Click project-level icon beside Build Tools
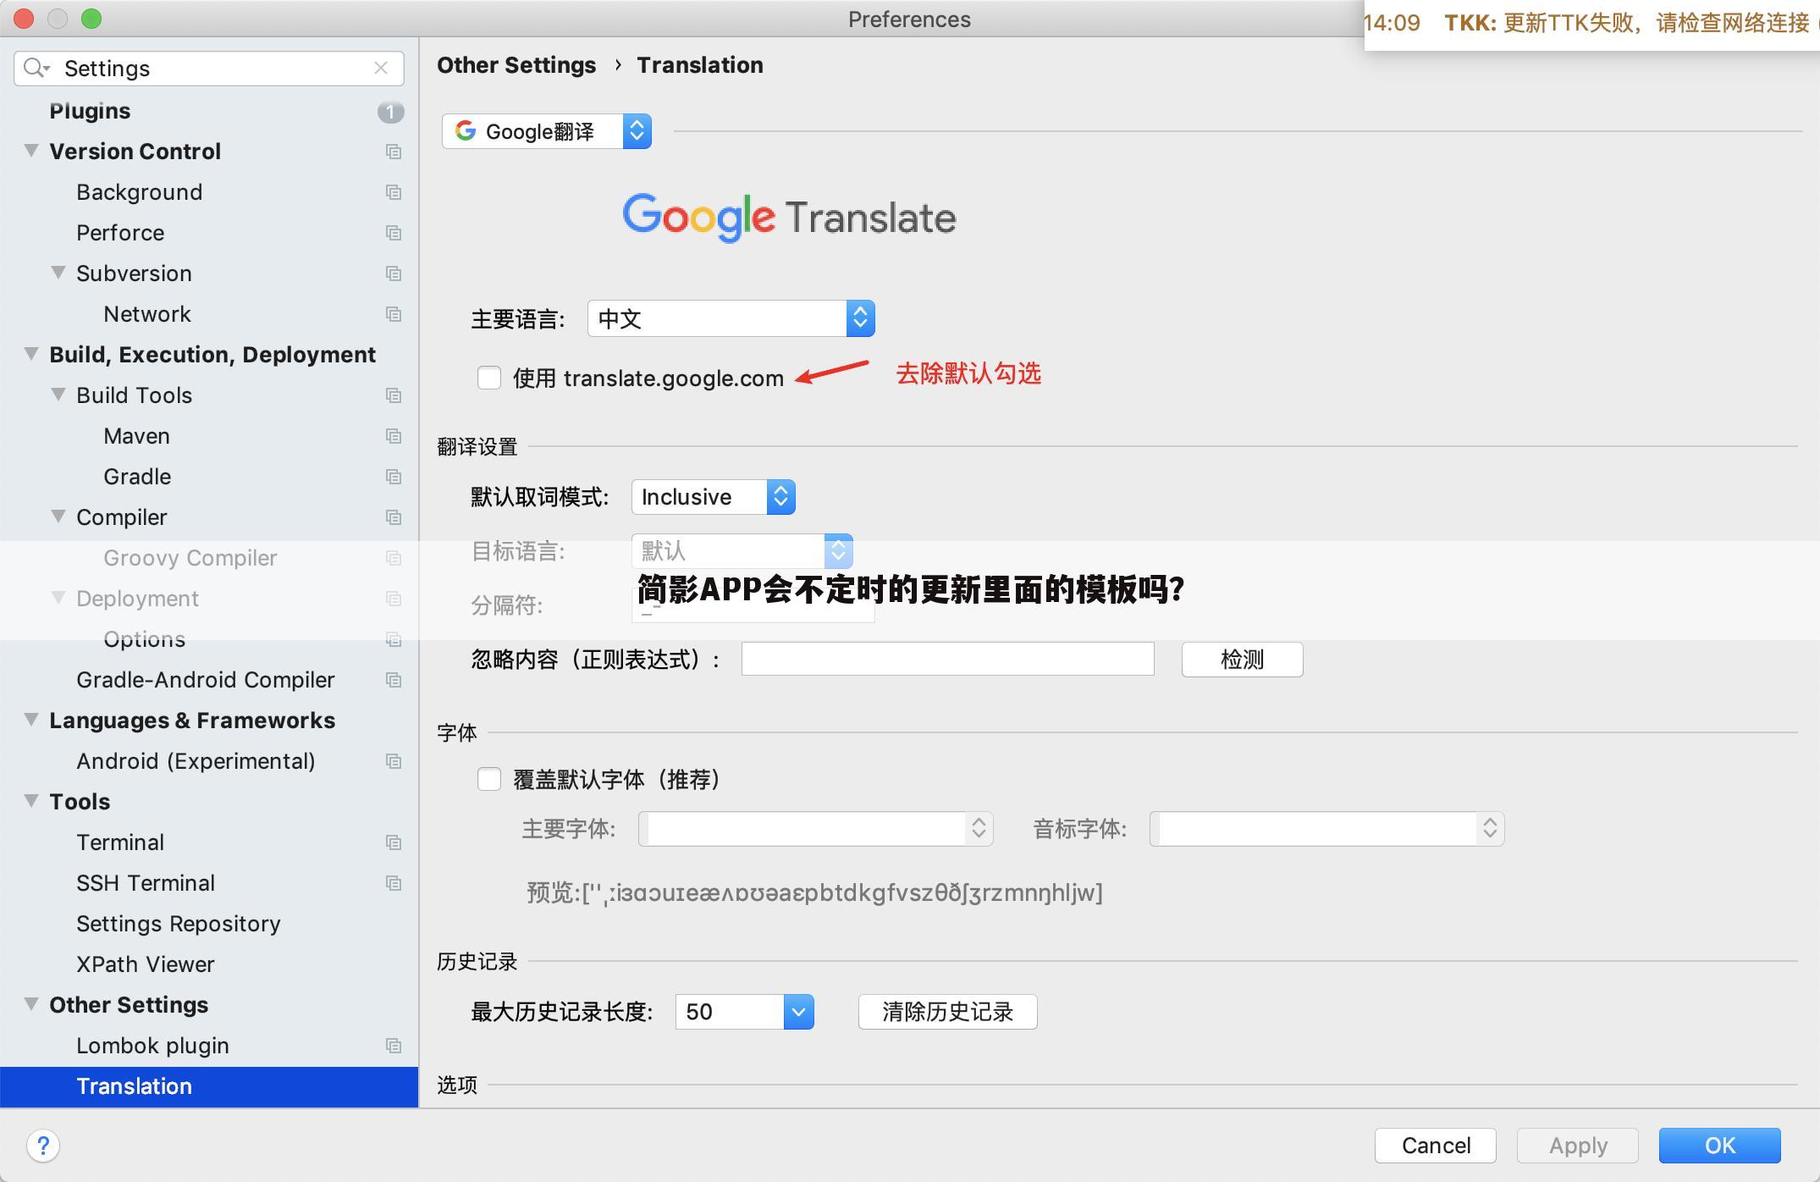This screenshot has height=1182, width=1820. pos(394,395)
